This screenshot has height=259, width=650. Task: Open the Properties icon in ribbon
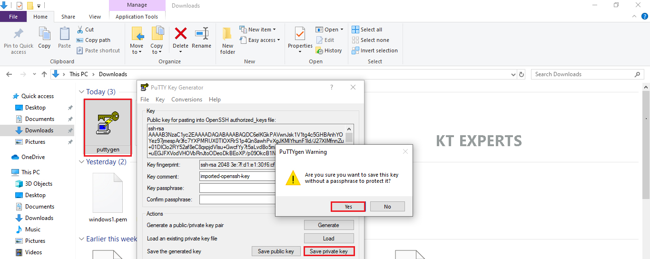300,34
